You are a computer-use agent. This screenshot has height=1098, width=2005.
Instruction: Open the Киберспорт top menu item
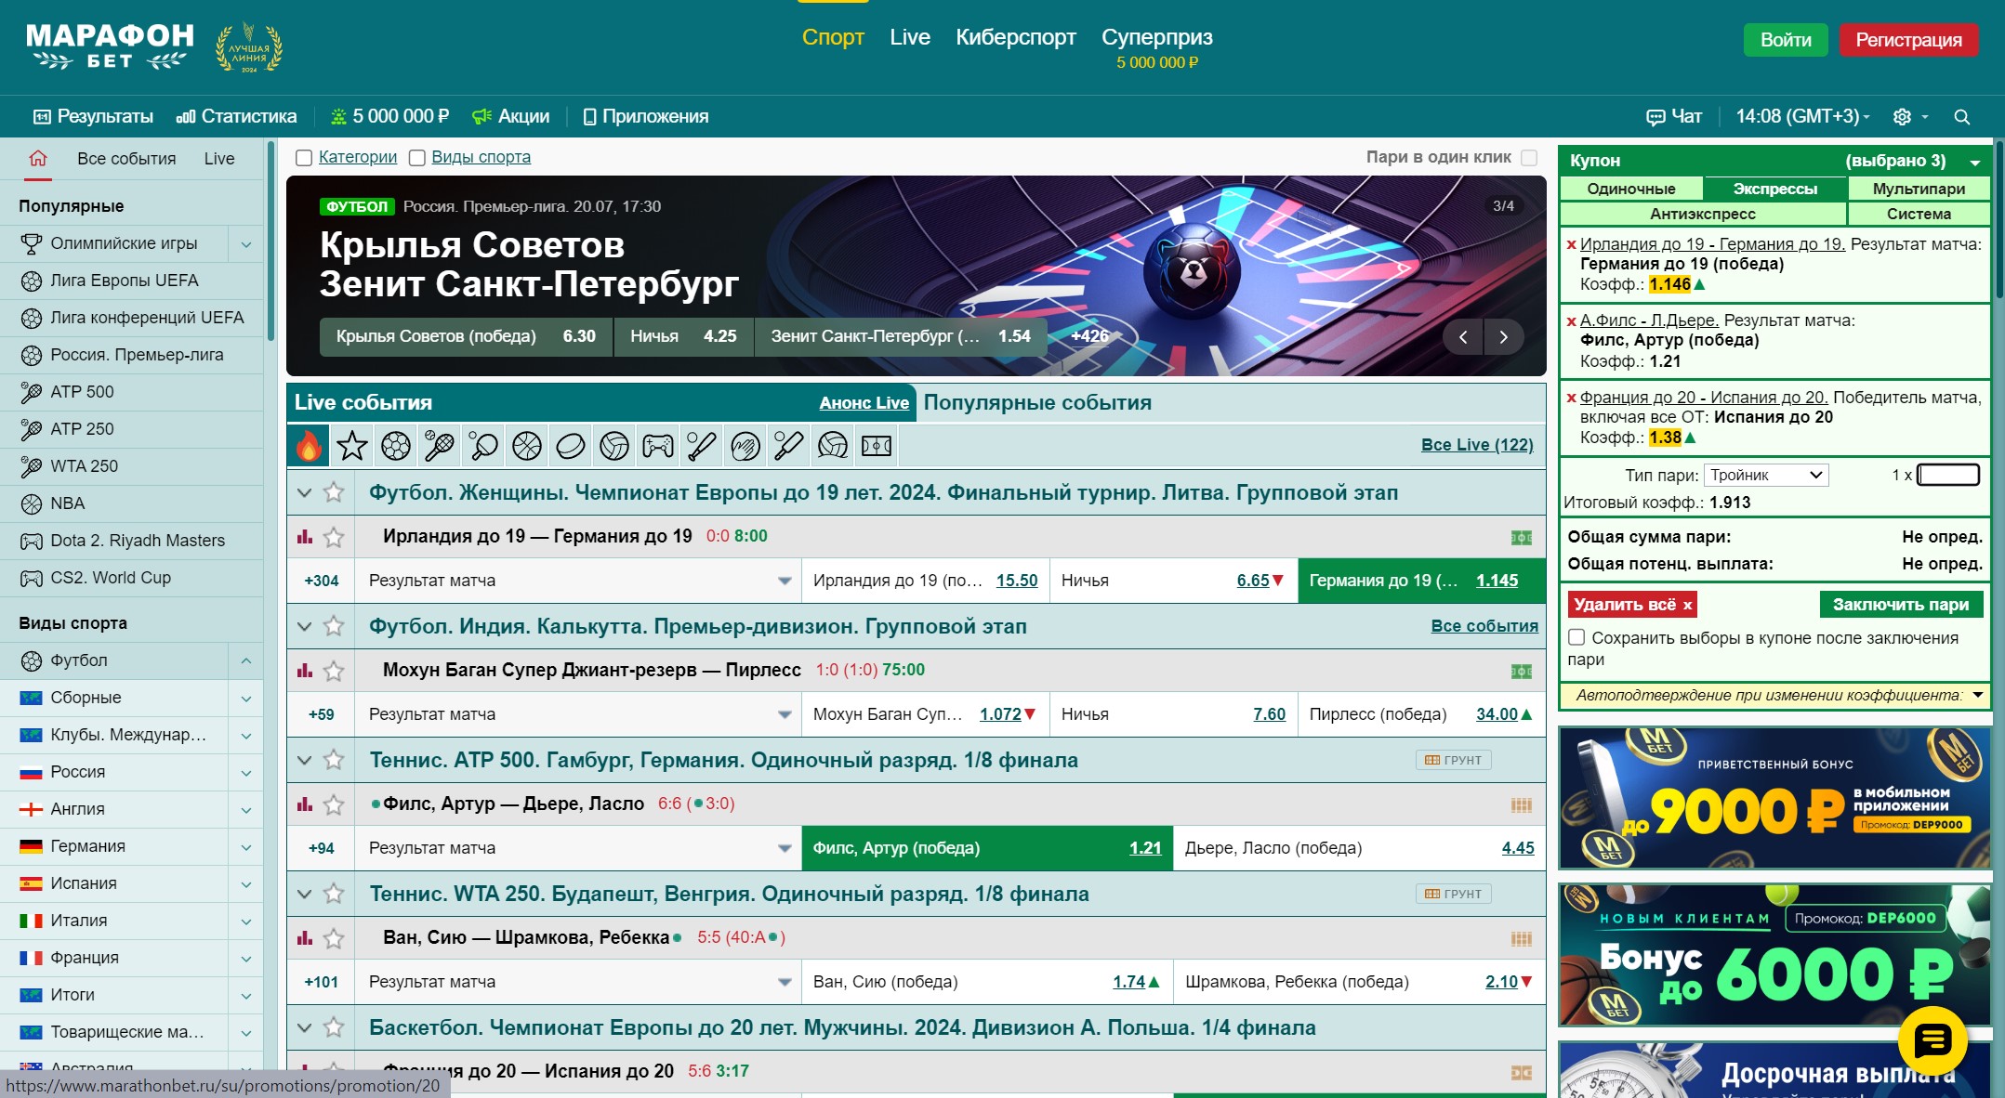[x=1015, y=37]
